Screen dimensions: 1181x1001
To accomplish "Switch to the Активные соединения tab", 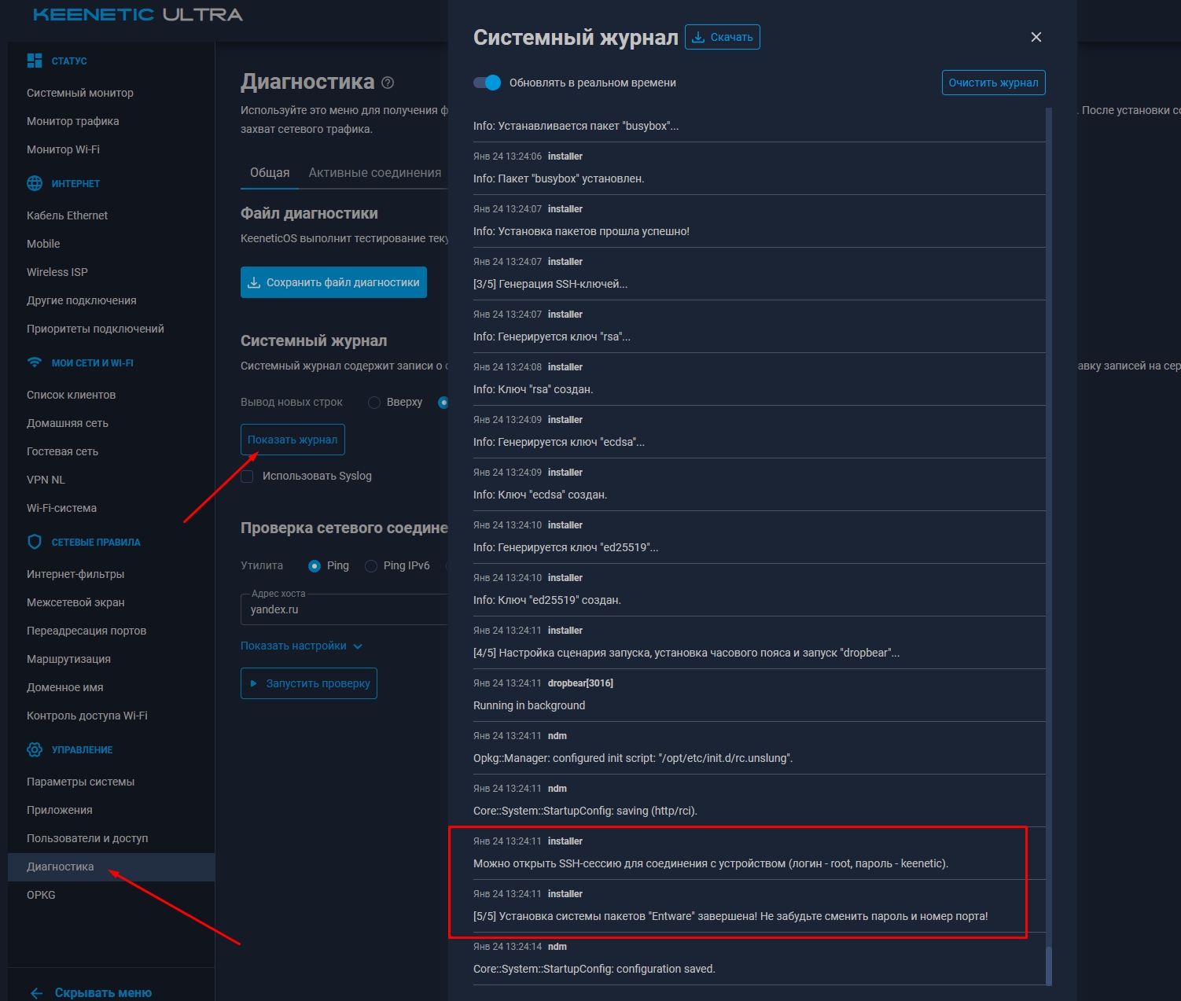I will coord(375,172).
